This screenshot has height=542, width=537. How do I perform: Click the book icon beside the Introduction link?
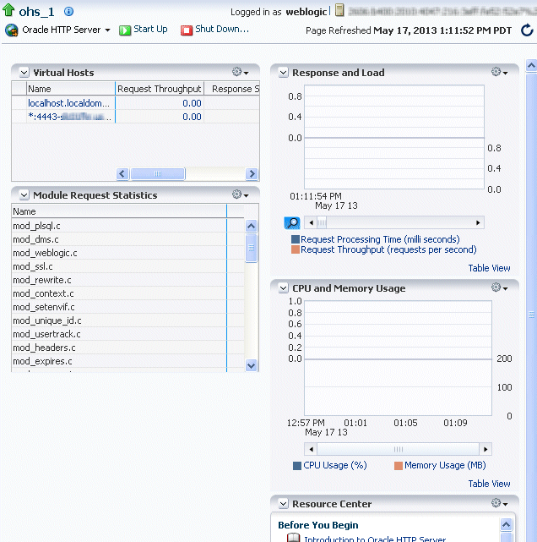[x=293, y=538]
